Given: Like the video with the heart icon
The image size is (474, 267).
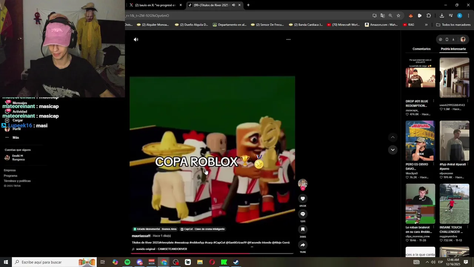Looking at the screenshot, I should [303, 198].
